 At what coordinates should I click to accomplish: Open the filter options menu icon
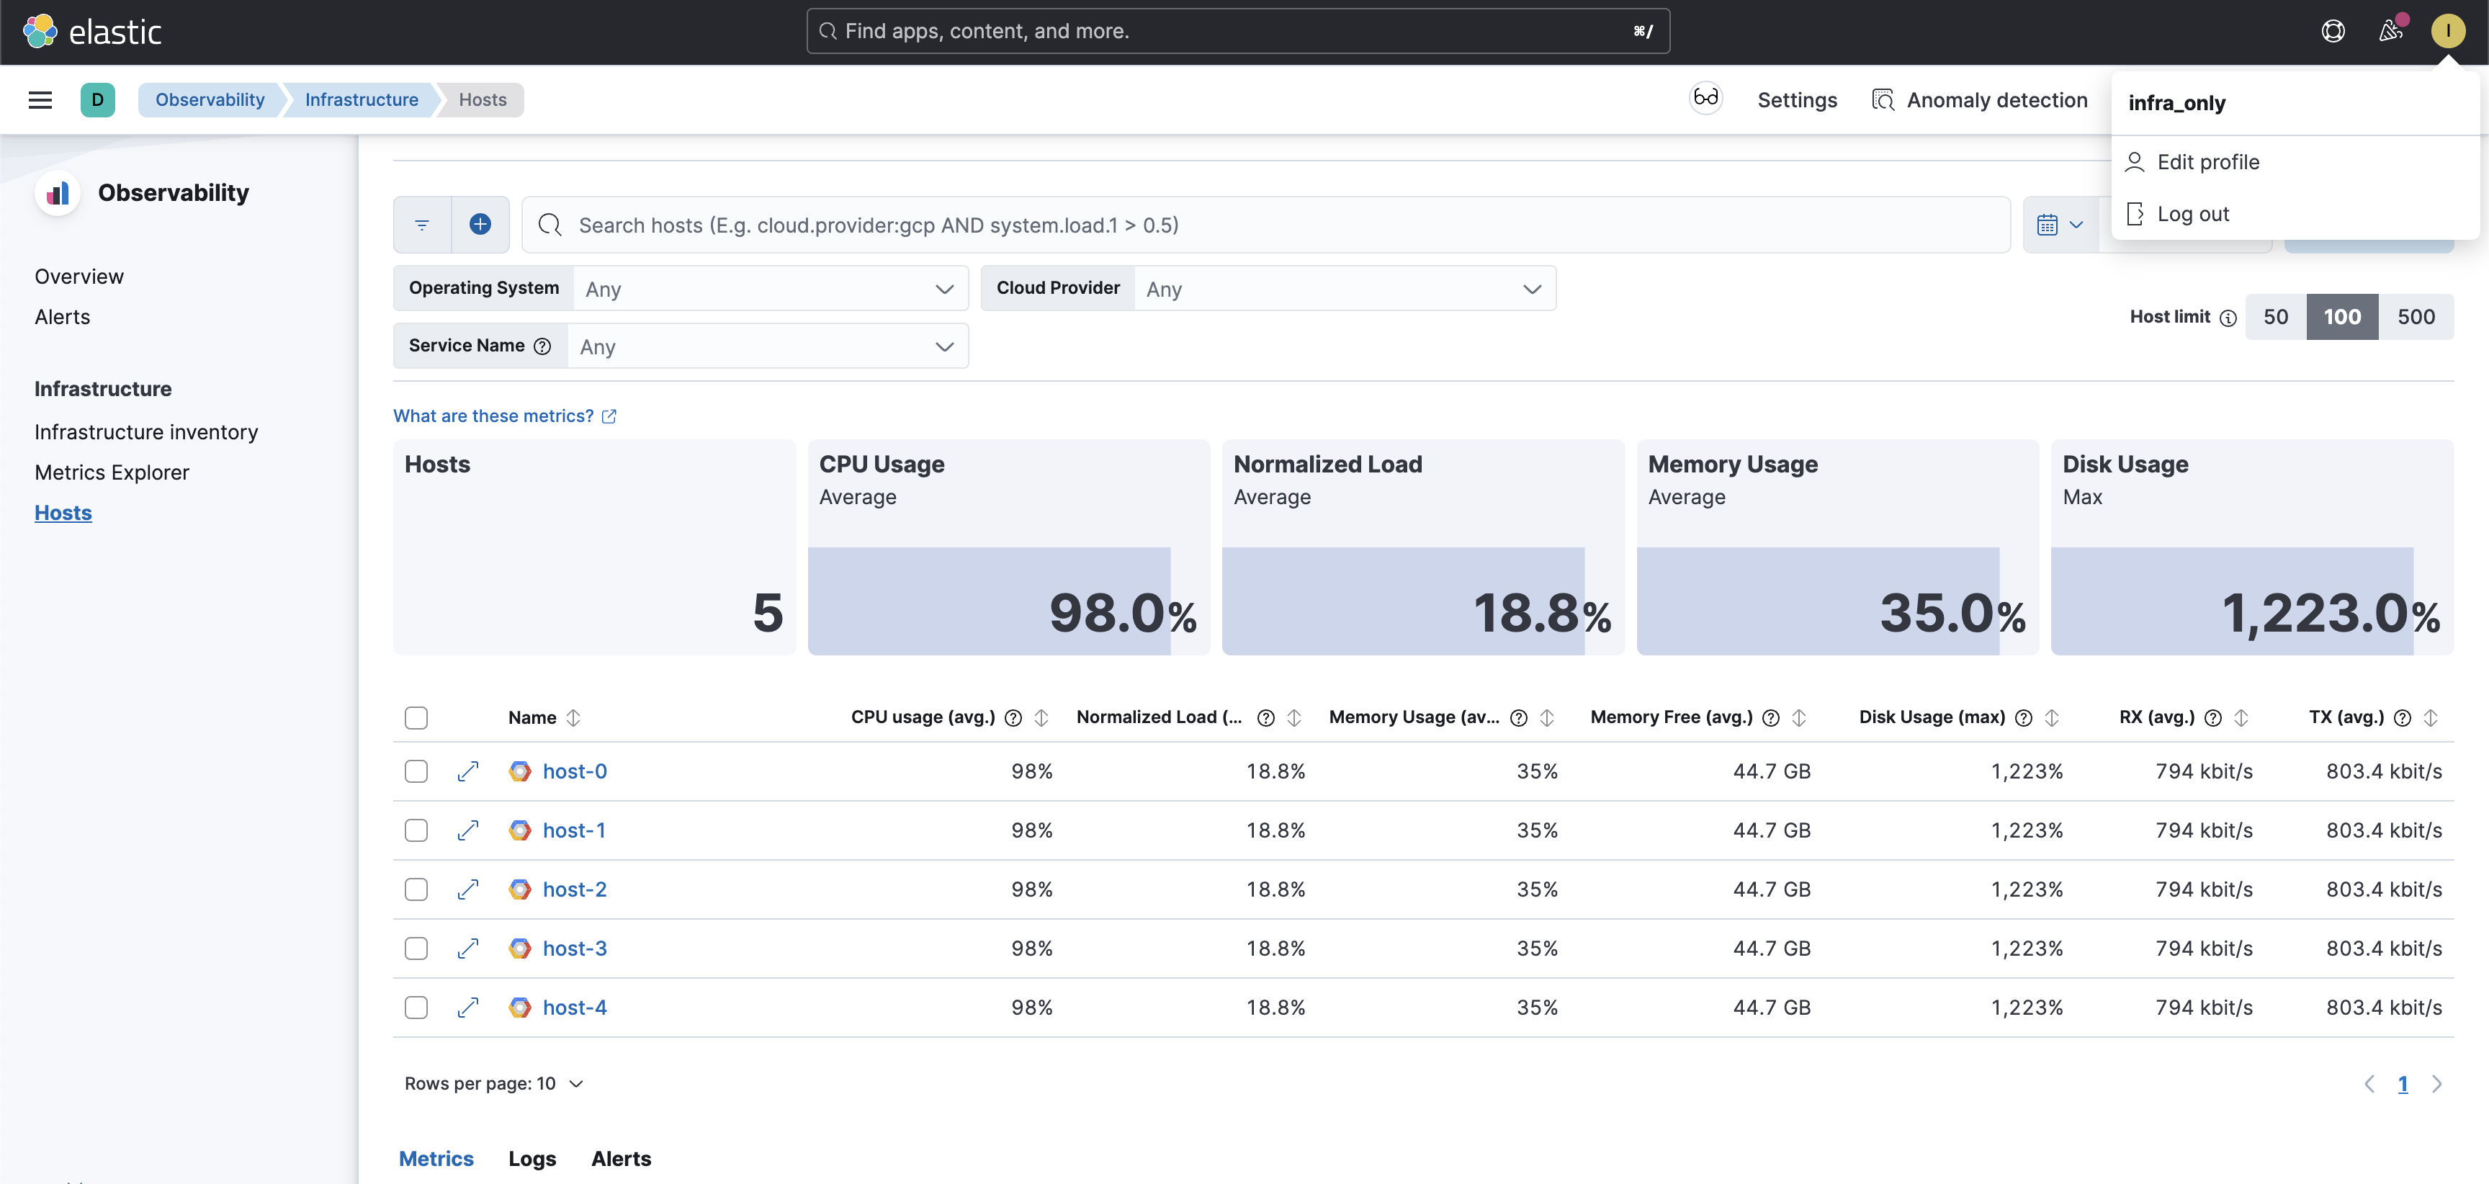click(422, 225)
